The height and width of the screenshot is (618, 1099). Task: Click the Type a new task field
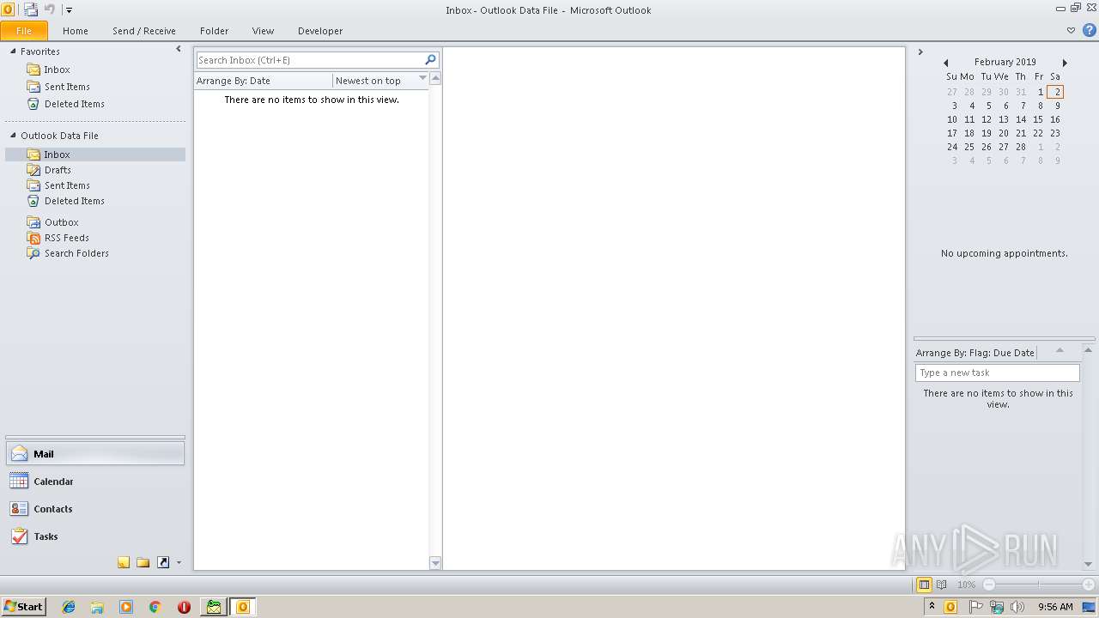(998, 373)
